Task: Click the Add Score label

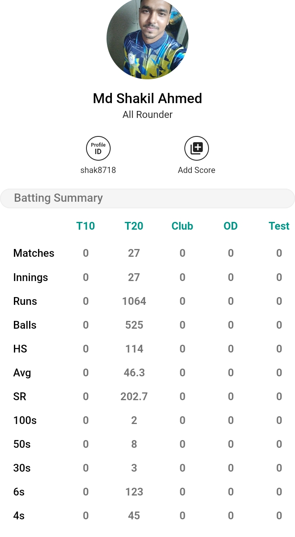Action: click(x=197, y=170)
